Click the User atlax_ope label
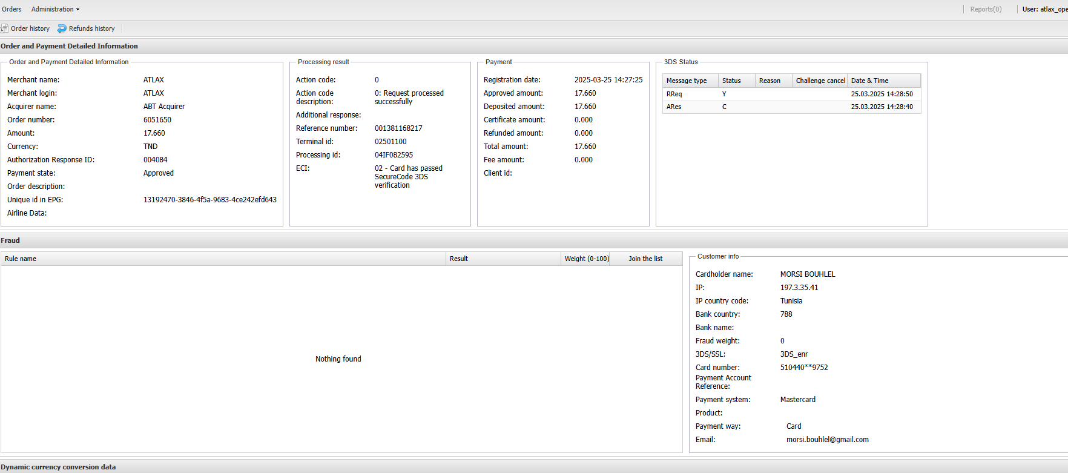This screenshot has height=473, width=1068. pyautogui.click(x=1044, y=9)
